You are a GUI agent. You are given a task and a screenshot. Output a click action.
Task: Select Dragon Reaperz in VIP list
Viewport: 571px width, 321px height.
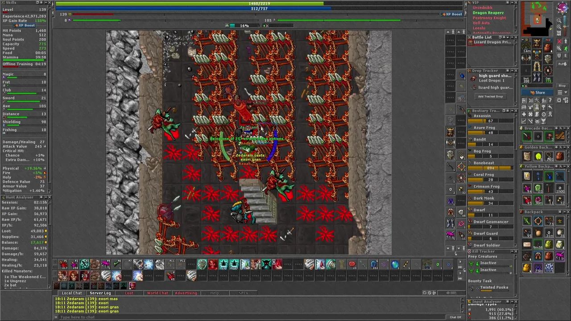[488, 13]
